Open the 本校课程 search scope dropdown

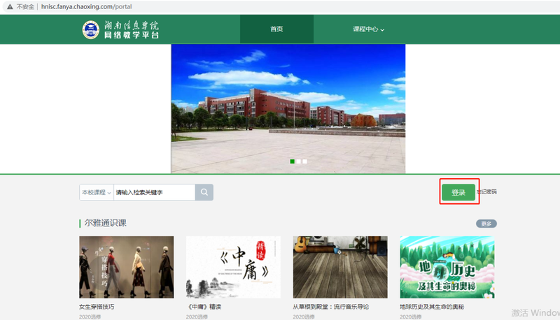pos(97,192)
